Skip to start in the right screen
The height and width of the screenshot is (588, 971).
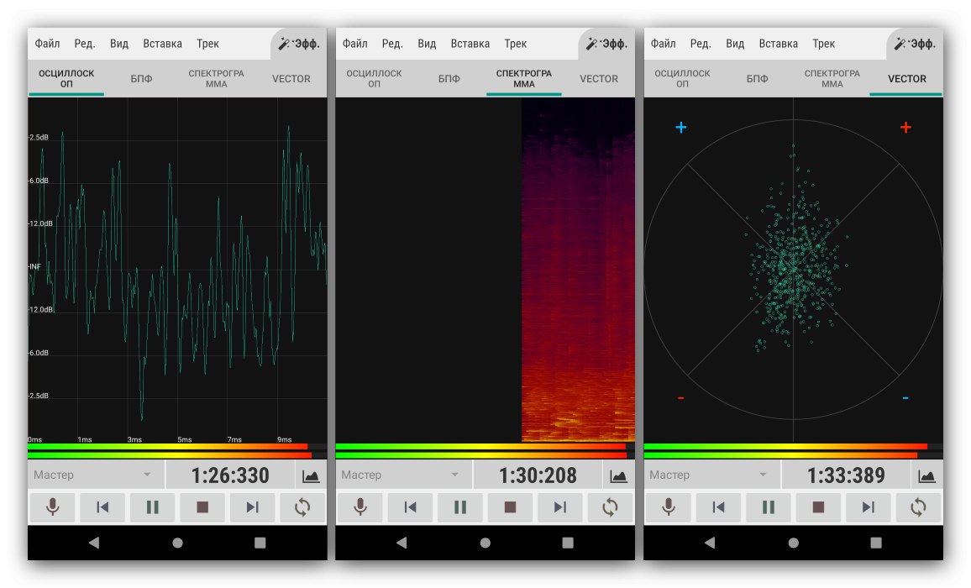click(718, 507)
